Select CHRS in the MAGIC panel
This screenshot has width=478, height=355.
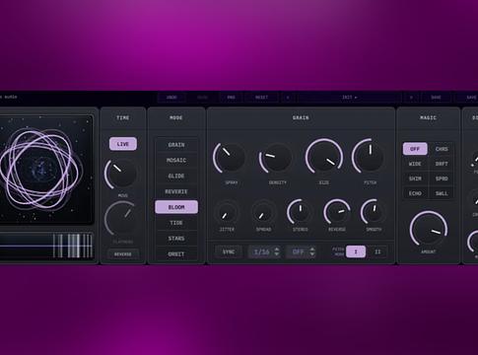pos(442,149)
